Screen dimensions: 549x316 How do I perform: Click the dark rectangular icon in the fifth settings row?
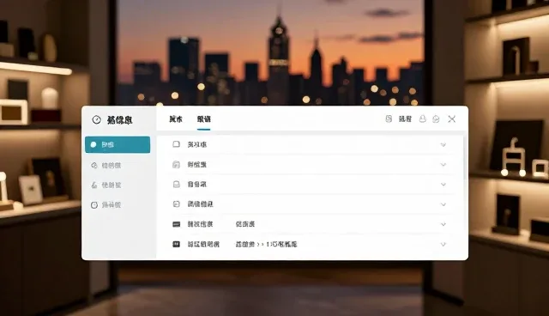point(177,224)
